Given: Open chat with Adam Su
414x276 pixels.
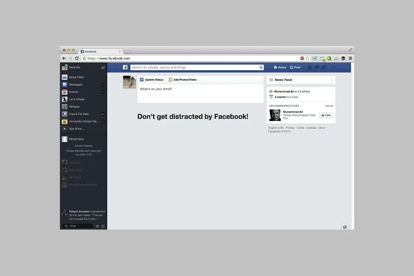Looking at the screenshot, I should click(x=71, y=162).
